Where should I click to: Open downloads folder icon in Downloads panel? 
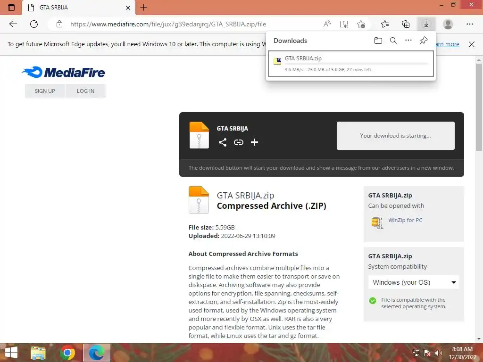tap(378, 41)
